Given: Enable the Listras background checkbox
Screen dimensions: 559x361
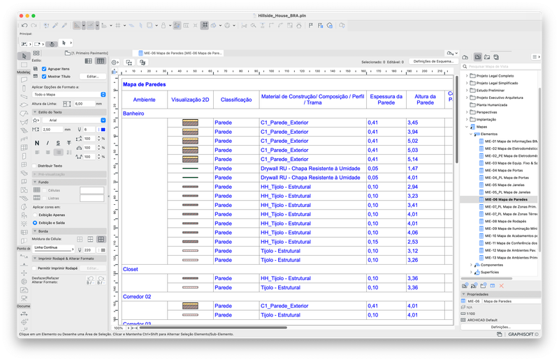Looking at the screenshot, I should (x=45, y=198).
